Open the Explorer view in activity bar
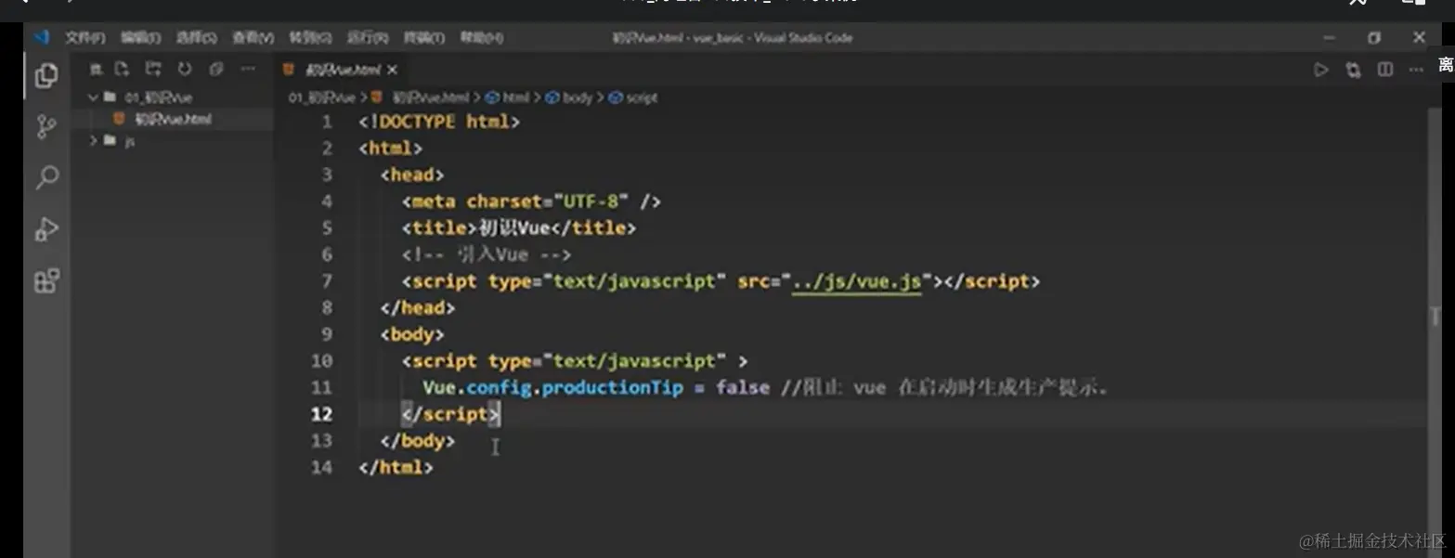This screenshot has width=1455, height=558. pos(46,76)
